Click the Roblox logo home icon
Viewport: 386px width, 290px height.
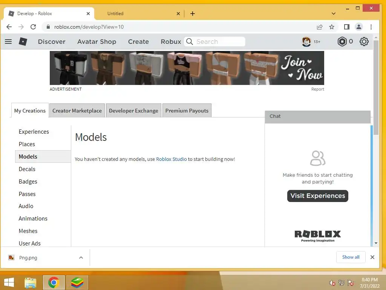pyautogui.click(x=23, y=42)
